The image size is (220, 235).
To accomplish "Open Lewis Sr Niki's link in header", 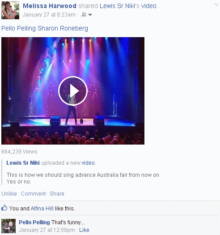I will pyautogui.click(x=119, y=6).
